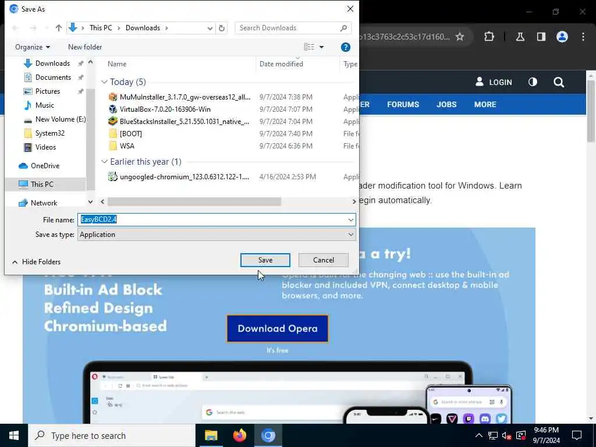596x447 pixels.
Task: Expand Downloads breadcrumb chevron in address bar
Action: tap(166, 28)
